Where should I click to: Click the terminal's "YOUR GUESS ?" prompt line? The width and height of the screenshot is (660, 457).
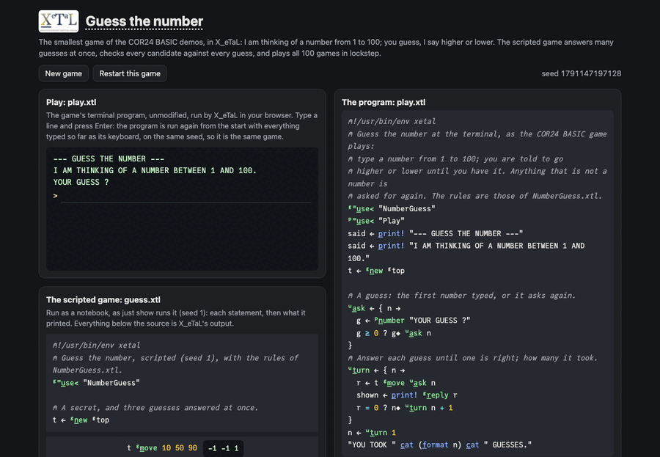(81, 183)
